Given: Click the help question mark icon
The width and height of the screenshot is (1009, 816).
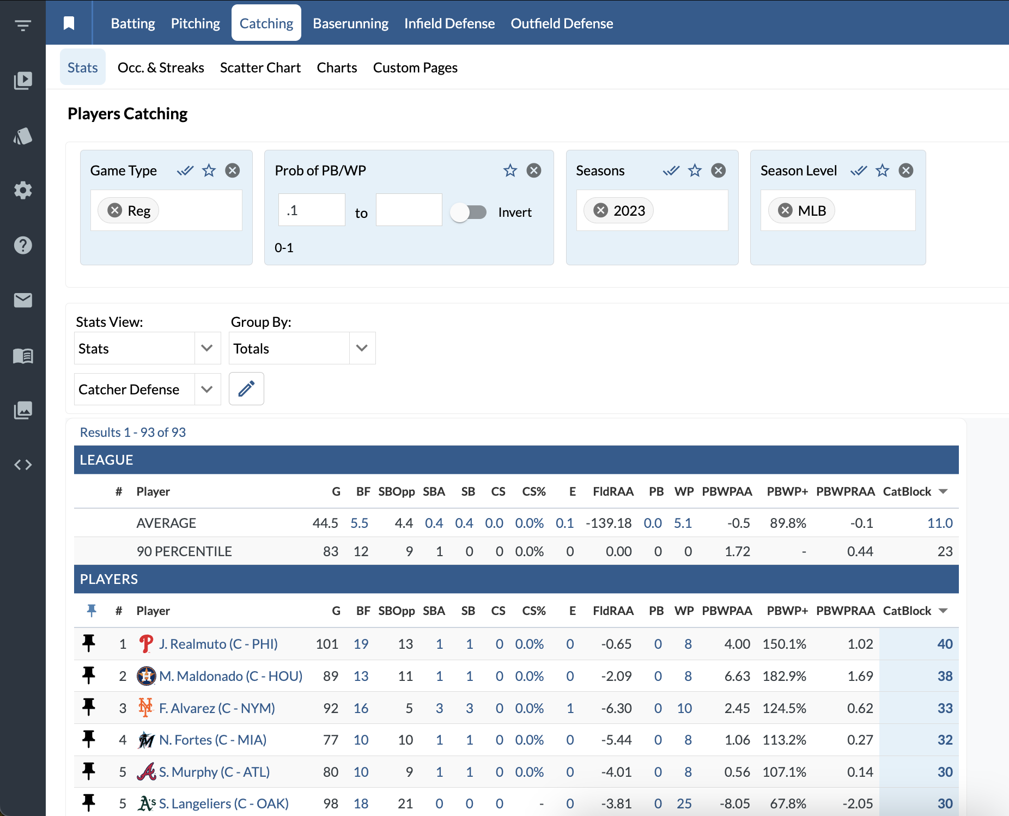Looking at the screenshot, I should pos(23,246).
